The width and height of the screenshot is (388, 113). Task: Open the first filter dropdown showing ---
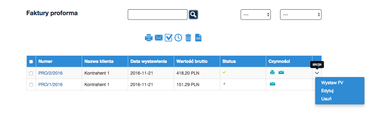pos(256,15)
